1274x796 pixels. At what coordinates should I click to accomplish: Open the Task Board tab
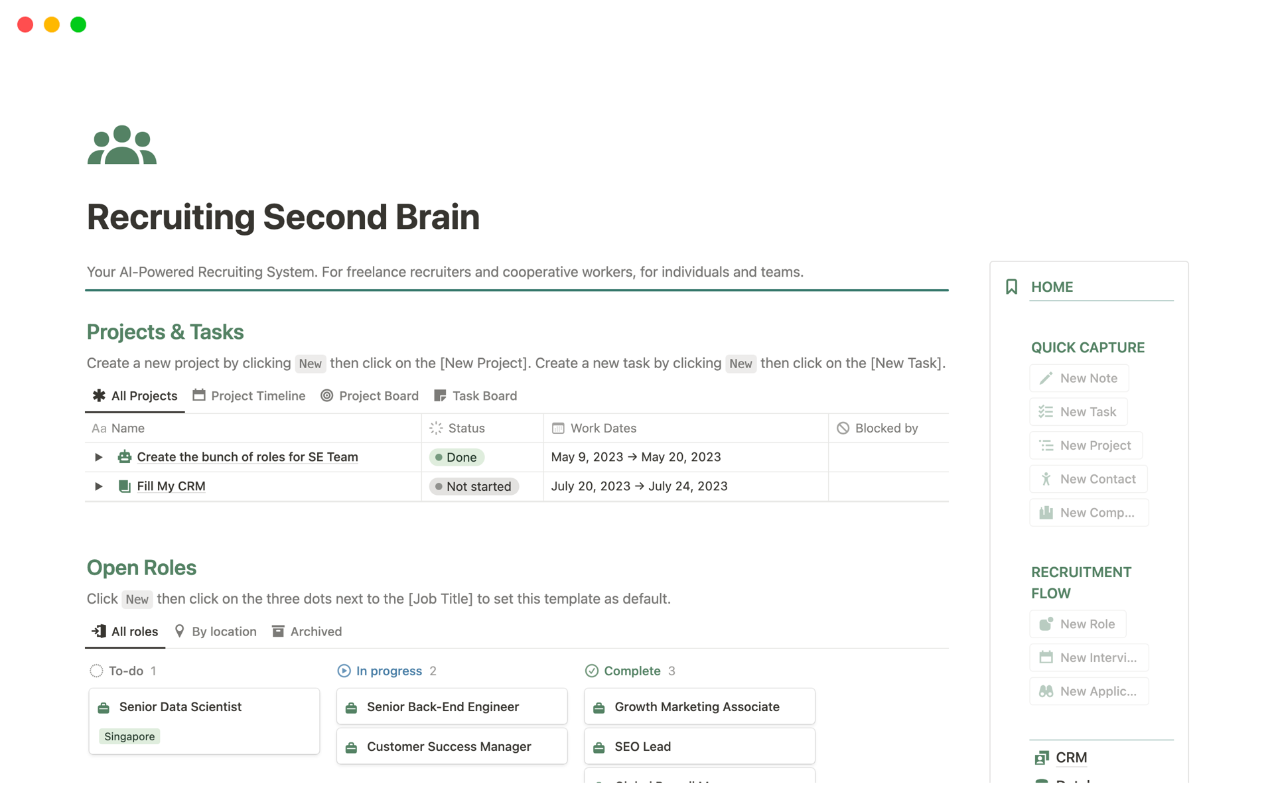[x=476, y=396]
